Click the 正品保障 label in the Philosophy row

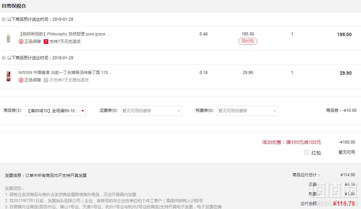33,42
